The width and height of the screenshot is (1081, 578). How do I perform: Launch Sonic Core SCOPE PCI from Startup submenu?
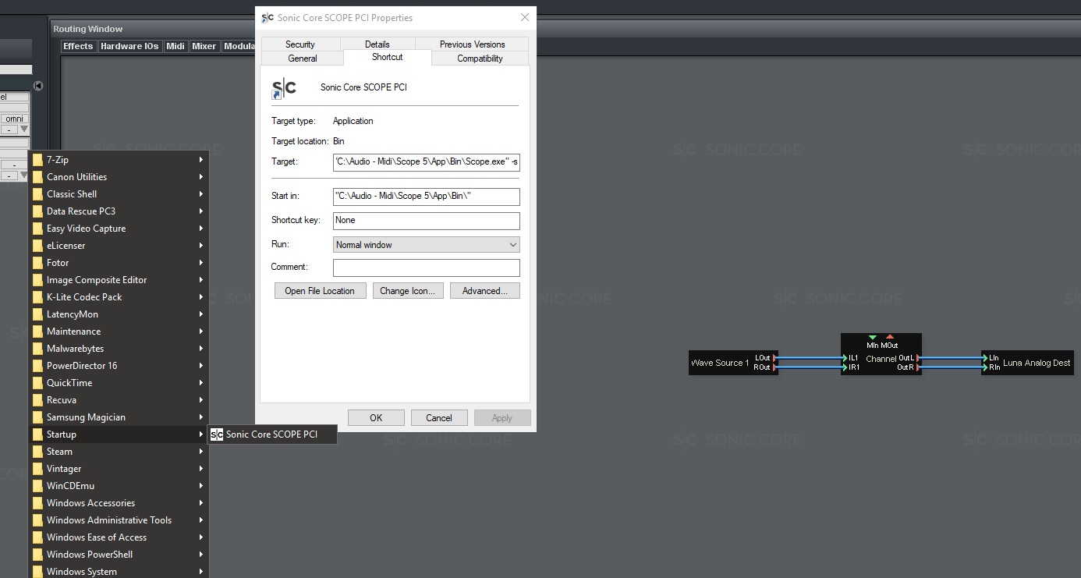pyautogui.click(x=272, y=434)
